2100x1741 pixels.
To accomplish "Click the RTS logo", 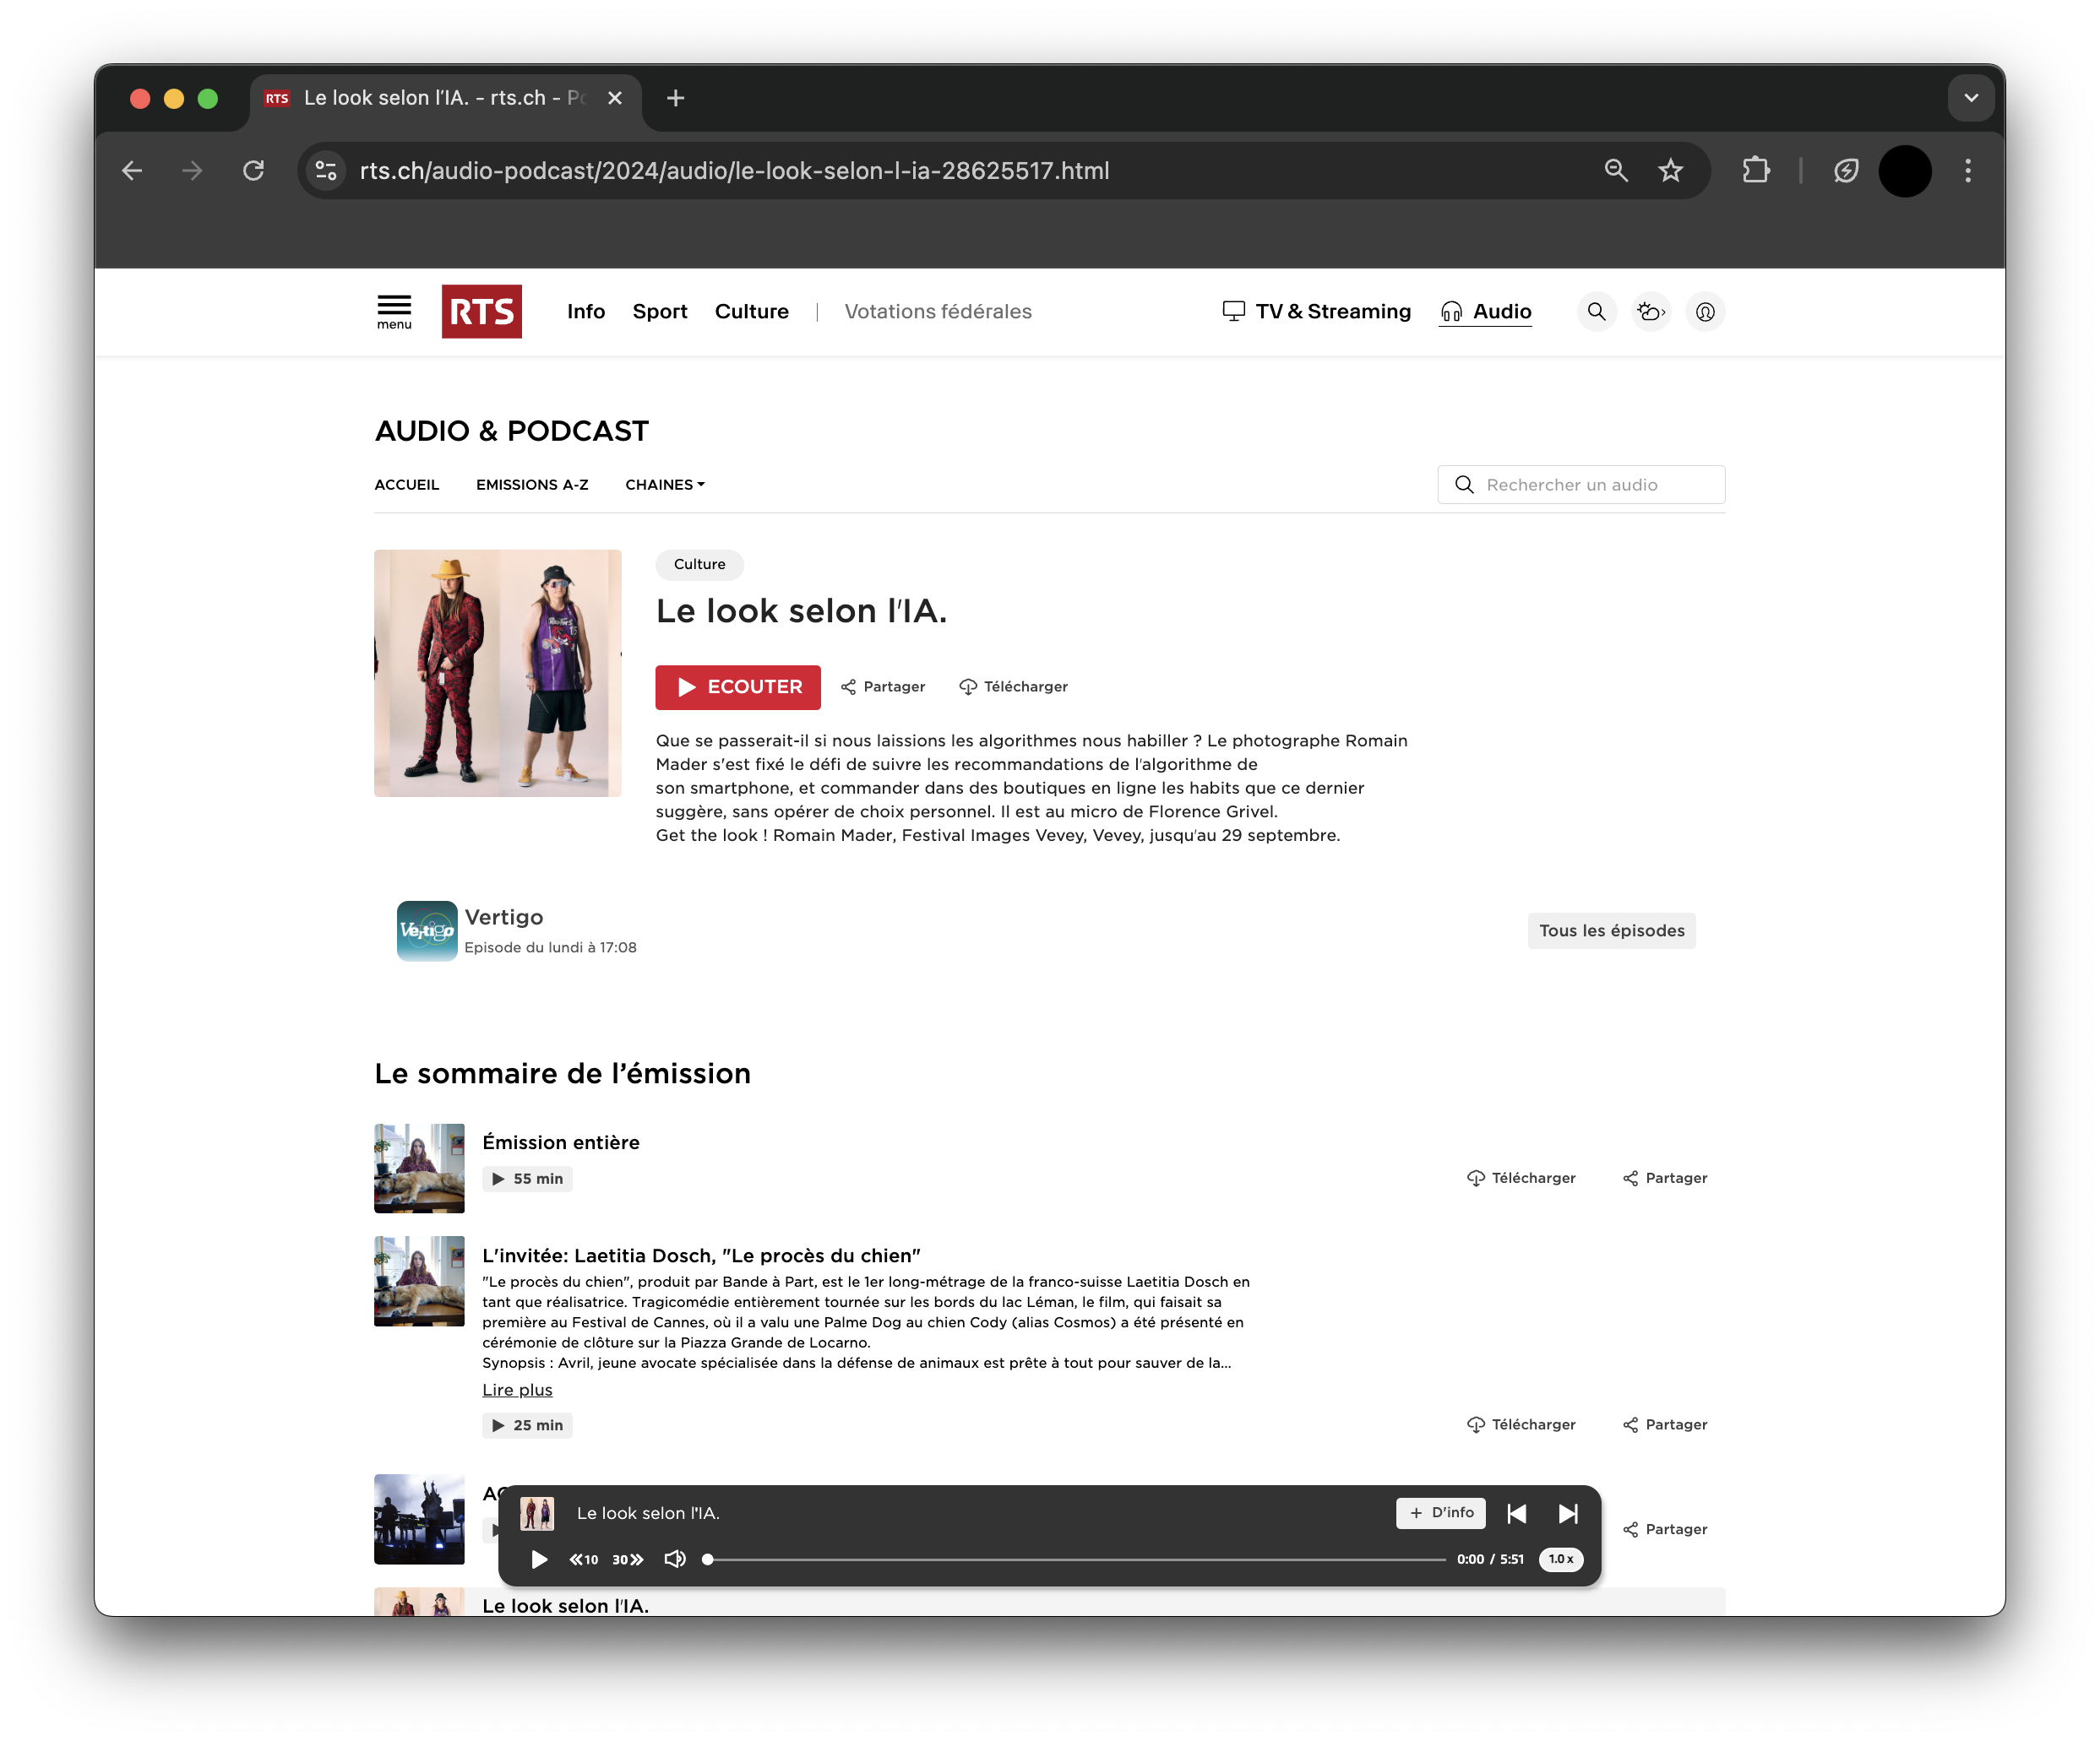I will click(481, 312).
